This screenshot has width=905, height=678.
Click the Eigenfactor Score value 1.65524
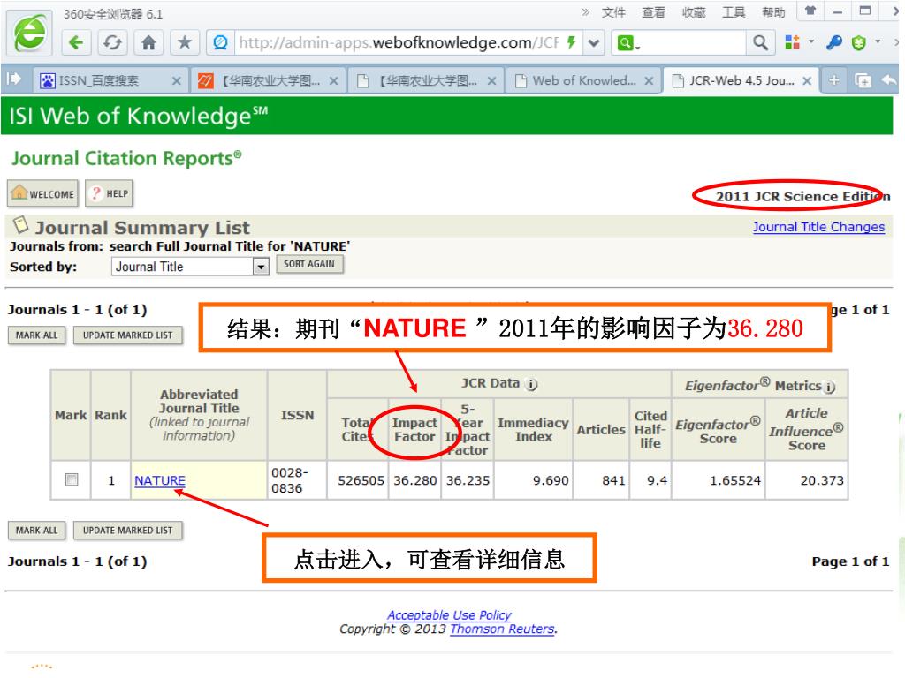point(735,480)
